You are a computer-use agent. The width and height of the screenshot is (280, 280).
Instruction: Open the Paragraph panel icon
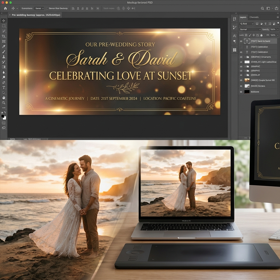point(235,42)
